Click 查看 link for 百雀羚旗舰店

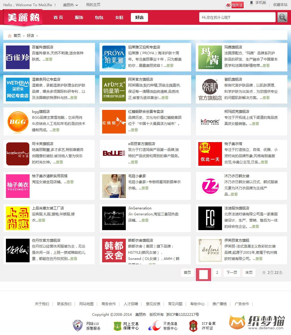[49, 59]
